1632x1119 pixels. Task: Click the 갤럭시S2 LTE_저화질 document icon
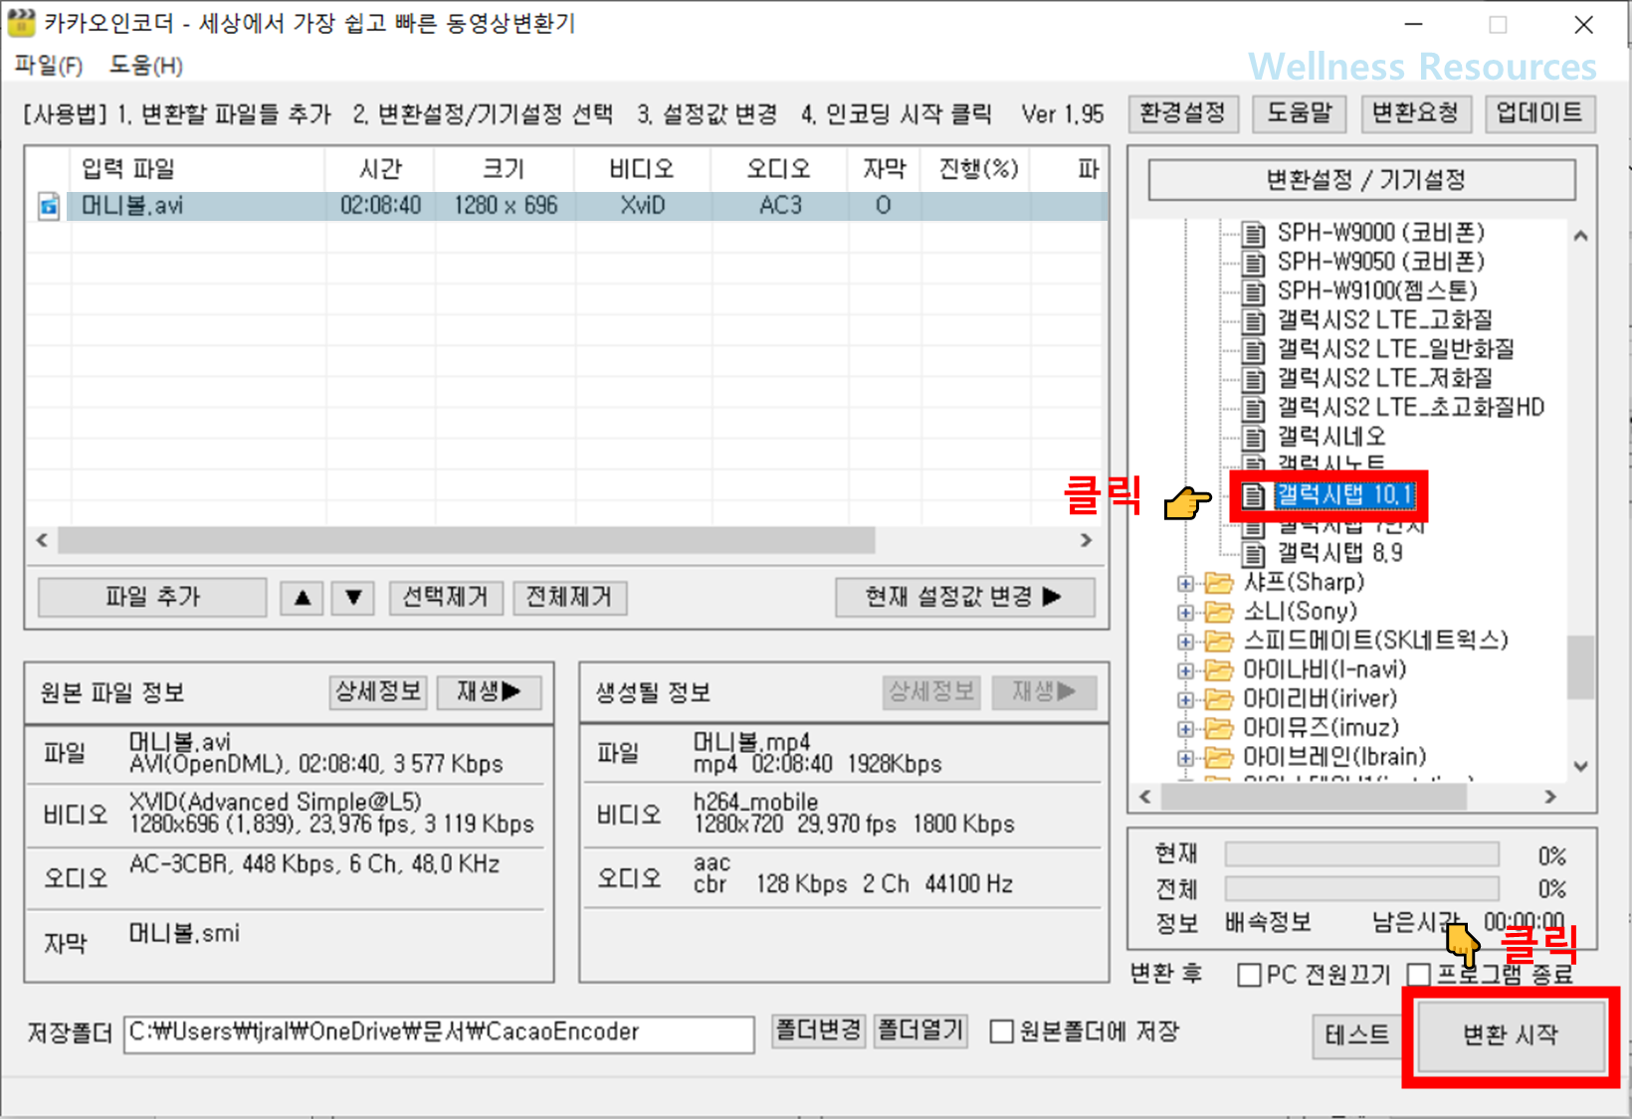[1255, 379]
